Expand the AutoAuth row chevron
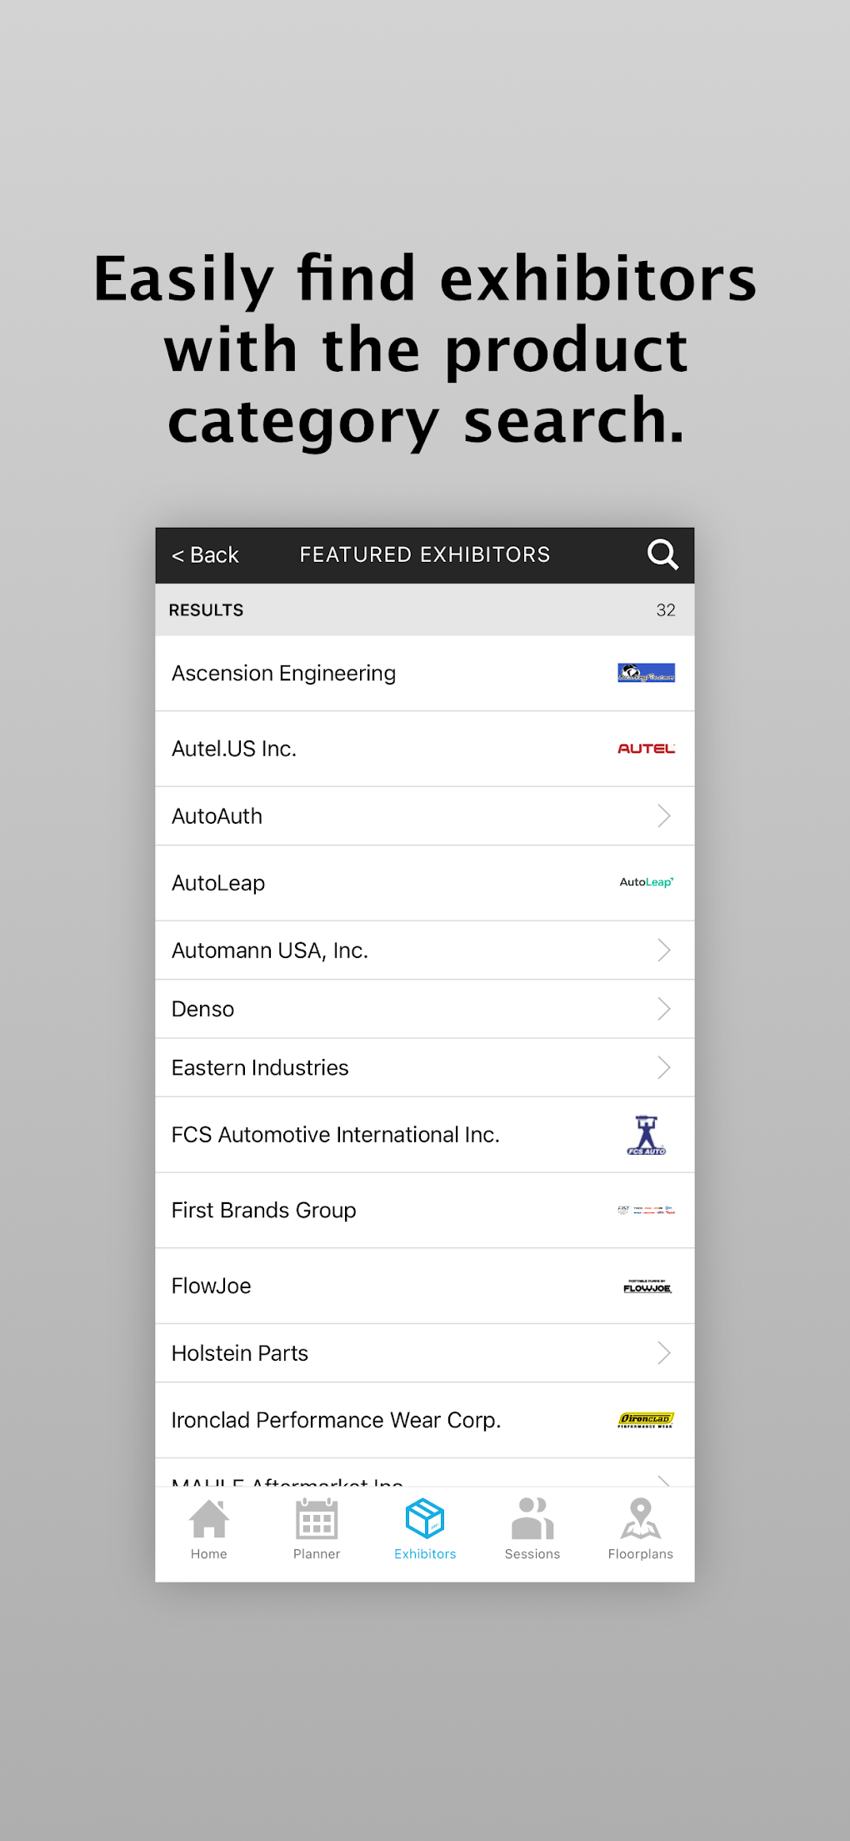This screenshot has width=850, height=1841. tap(663, 815)
